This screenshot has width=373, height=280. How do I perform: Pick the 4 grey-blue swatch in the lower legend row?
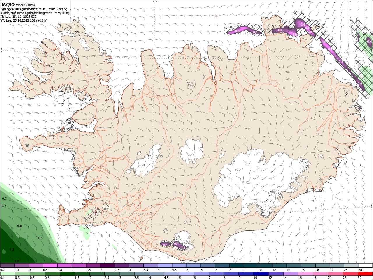(157, 274)
